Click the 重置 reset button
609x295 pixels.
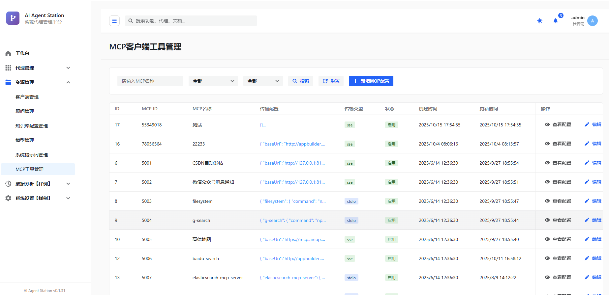331,81
